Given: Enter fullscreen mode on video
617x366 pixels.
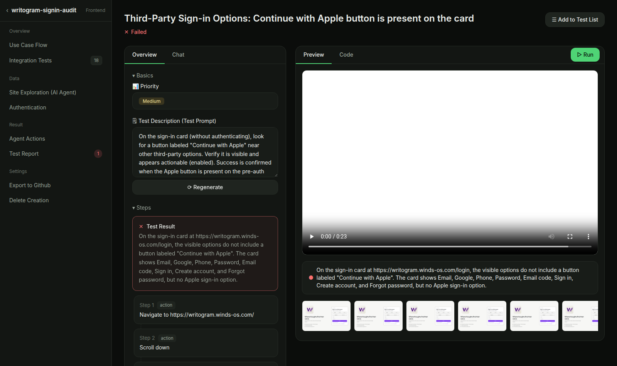Looking at the screenshot, I should (570, 237).
